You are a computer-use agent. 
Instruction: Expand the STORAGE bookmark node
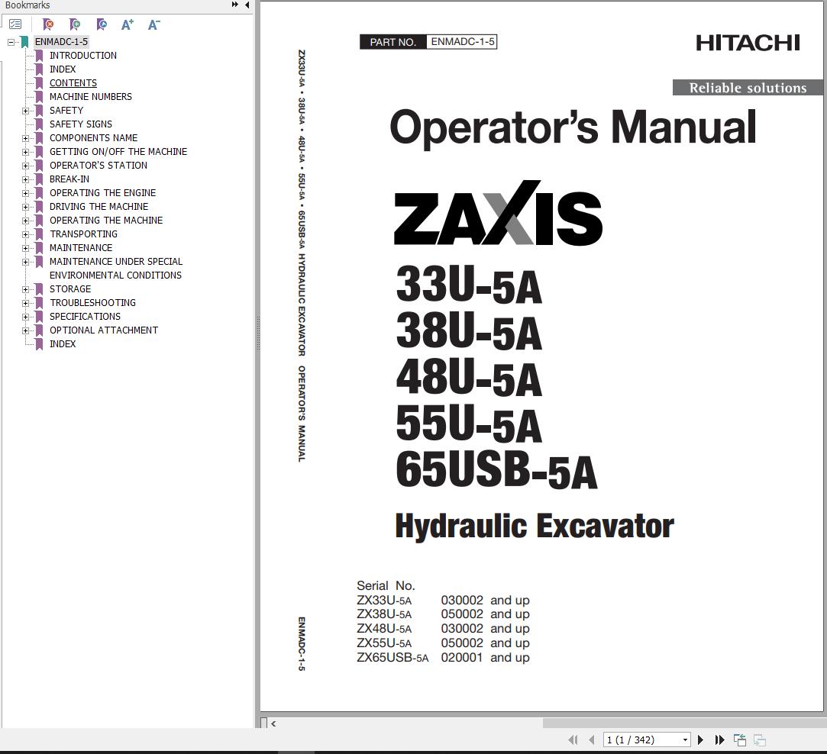[25, 289]
